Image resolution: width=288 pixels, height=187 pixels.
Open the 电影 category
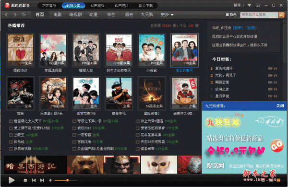click(58, 14)
